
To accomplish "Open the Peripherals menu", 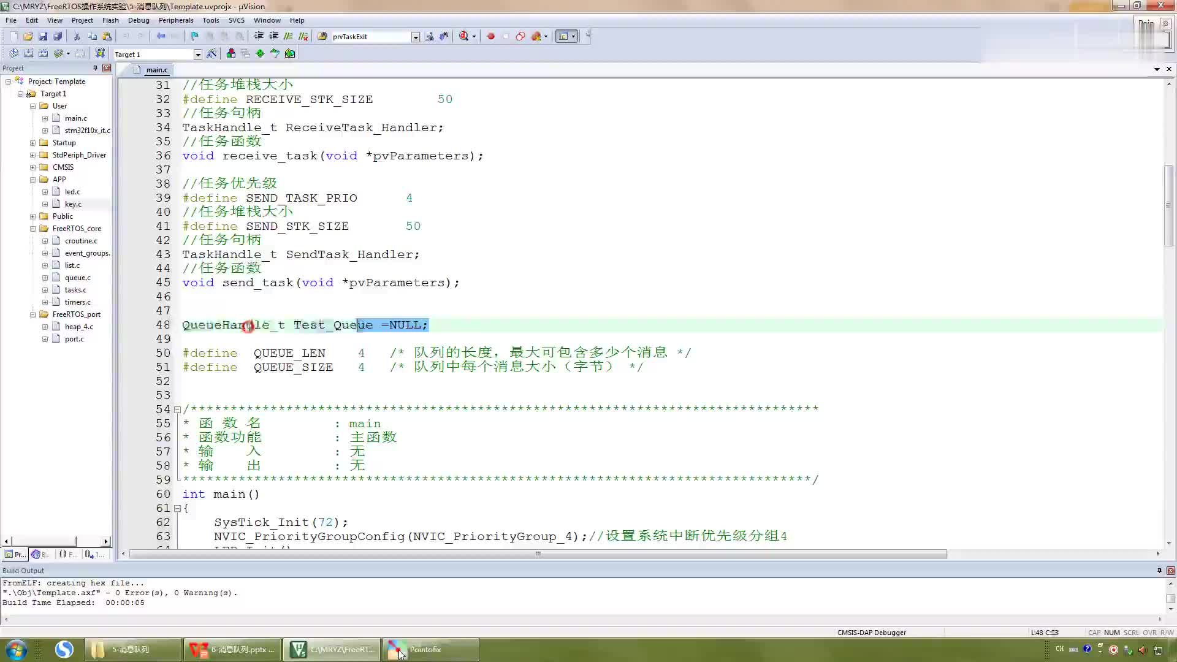I will click(176, 20).
